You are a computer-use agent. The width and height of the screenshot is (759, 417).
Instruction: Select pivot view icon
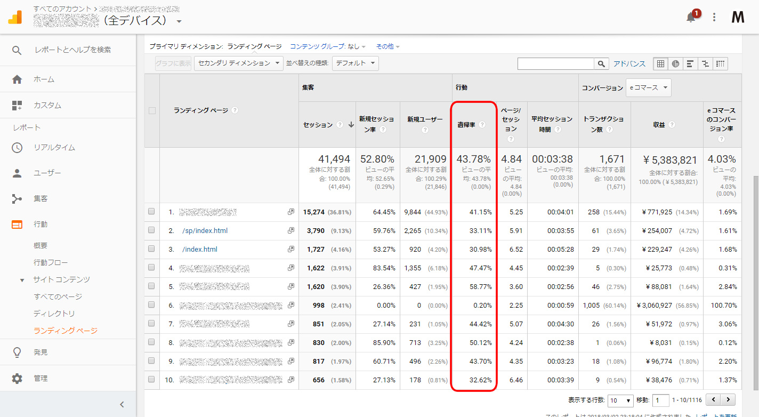720,64
